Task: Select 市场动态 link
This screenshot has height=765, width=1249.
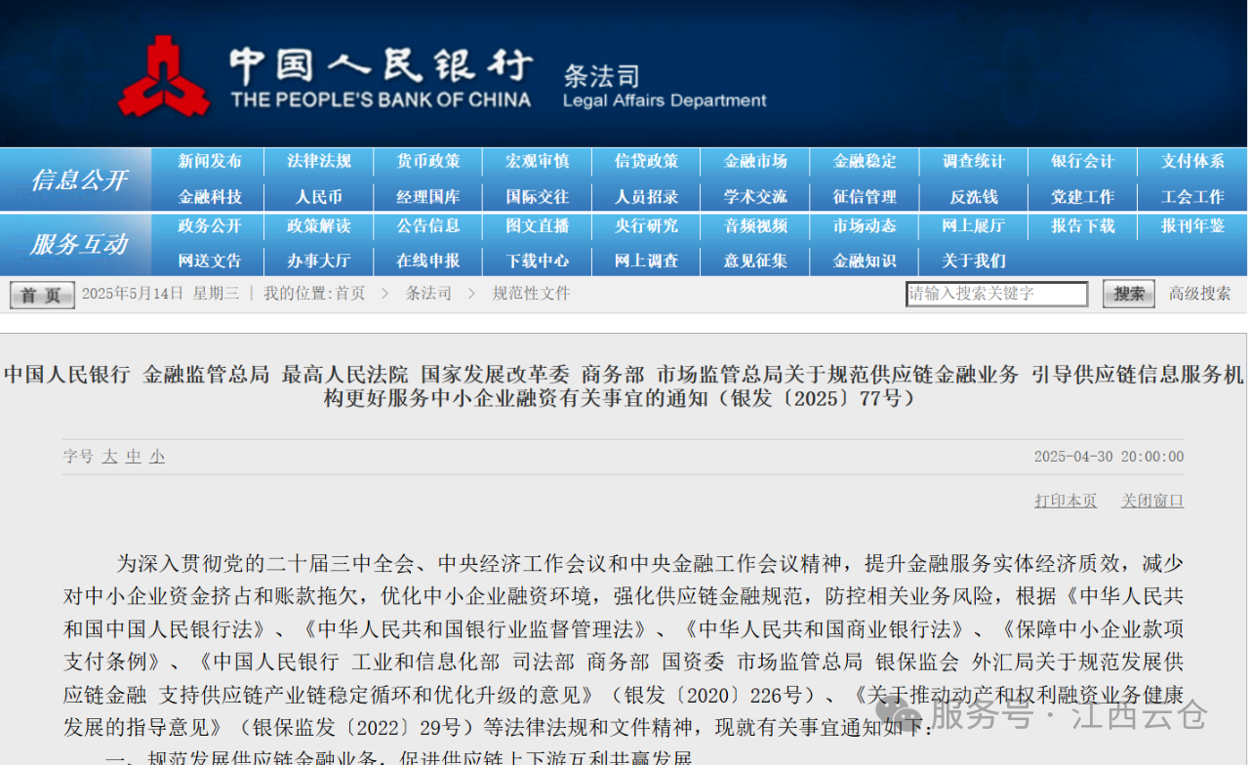Action: coord(865,225)
